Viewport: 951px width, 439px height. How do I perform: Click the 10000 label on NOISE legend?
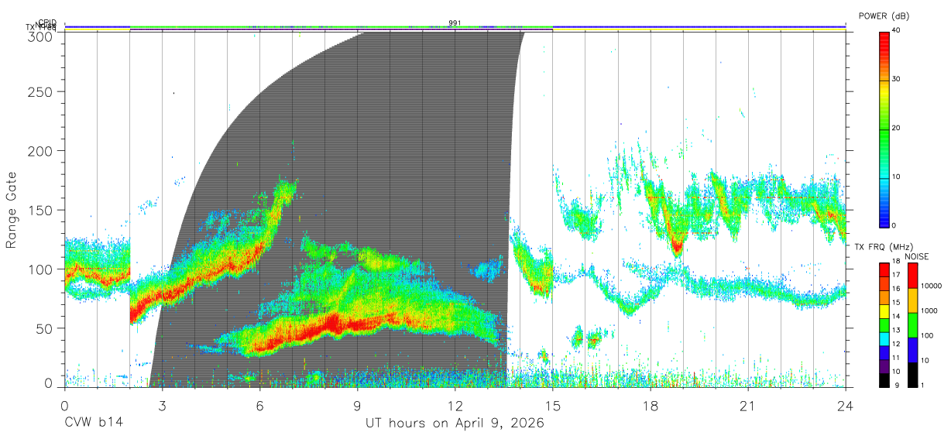(x=932, y=286)
